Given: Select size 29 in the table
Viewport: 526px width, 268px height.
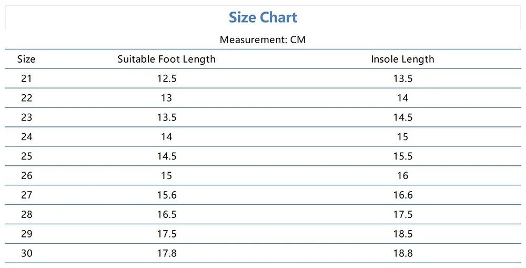Looking at the screenshot, I should coord(26,234).
